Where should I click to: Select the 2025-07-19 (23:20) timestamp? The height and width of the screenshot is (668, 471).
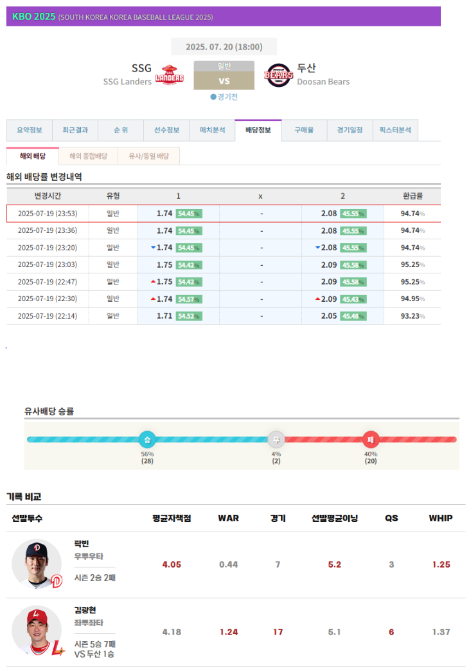click(48, 248)
